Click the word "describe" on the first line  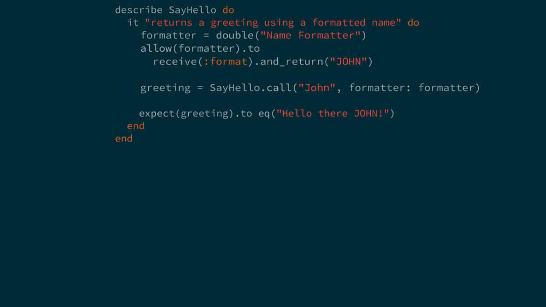pos(139,10)
